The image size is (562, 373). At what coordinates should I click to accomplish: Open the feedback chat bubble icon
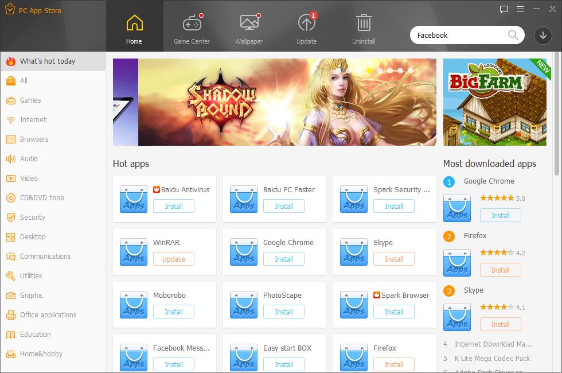(x=504, y=9)
